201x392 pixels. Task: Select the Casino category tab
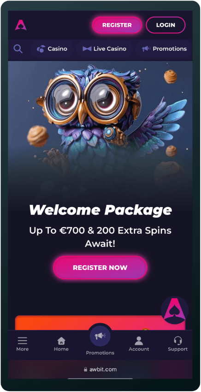point(52,49)
